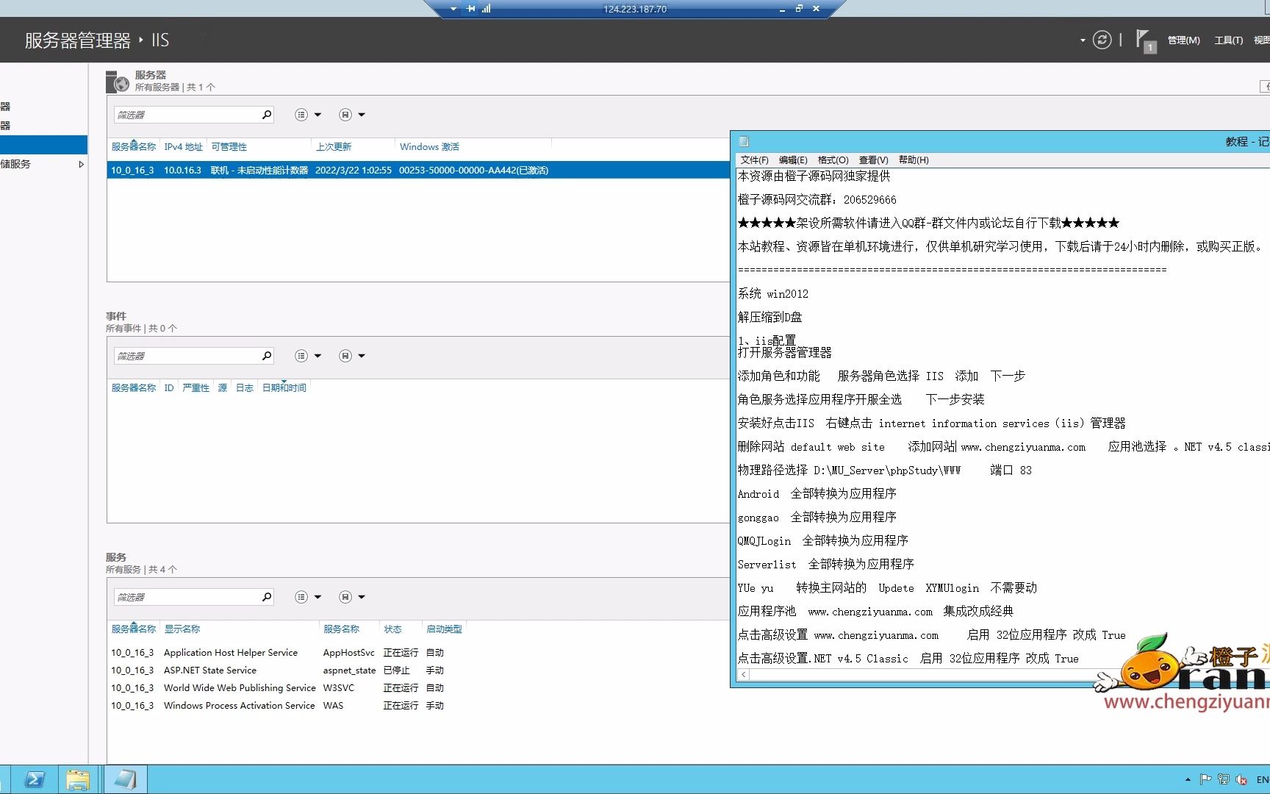Open the events list criteria icon
This screenshot has width=1270, height=794.
301,356
